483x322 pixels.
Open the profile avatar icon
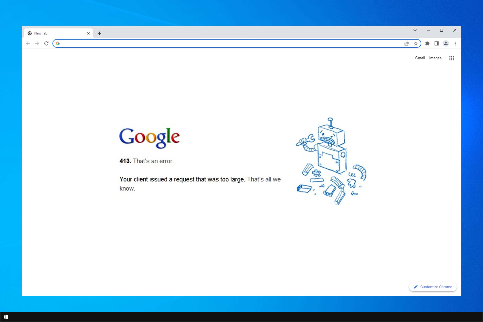446,44
